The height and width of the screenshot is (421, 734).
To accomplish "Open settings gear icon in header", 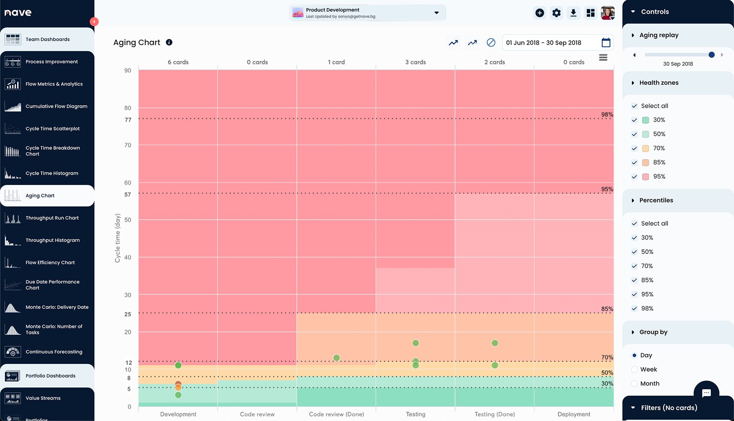I will pyautogui.click(x=556, y=13).
